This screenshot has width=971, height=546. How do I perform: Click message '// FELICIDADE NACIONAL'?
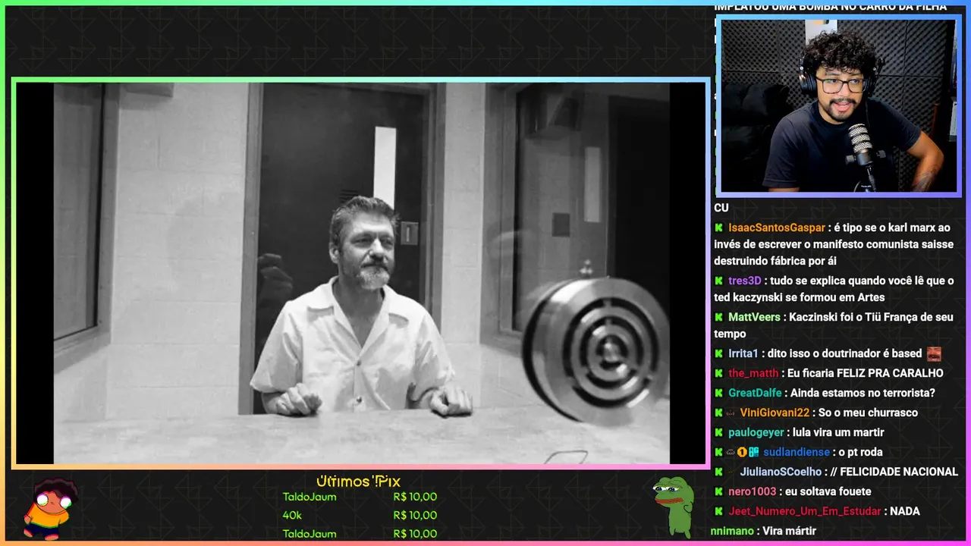point(894,472)
